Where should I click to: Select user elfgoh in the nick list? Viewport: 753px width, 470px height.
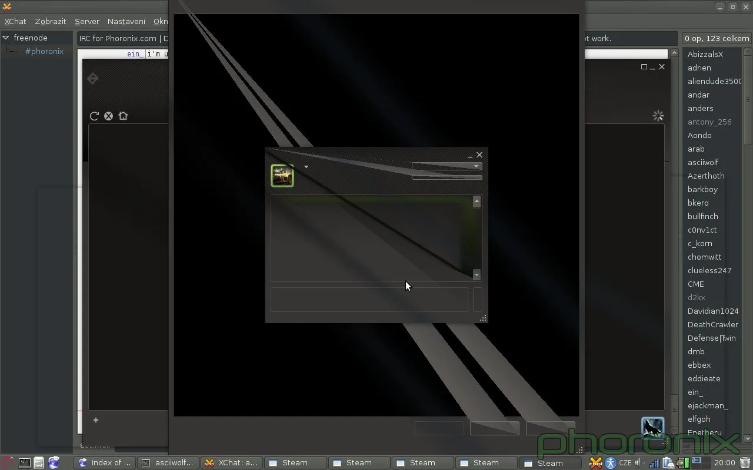(x=699, y=419)
